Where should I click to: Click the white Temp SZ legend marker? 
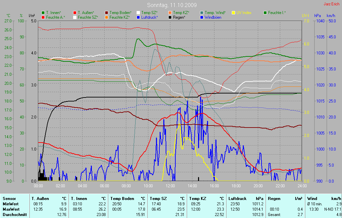click(138, 13)
